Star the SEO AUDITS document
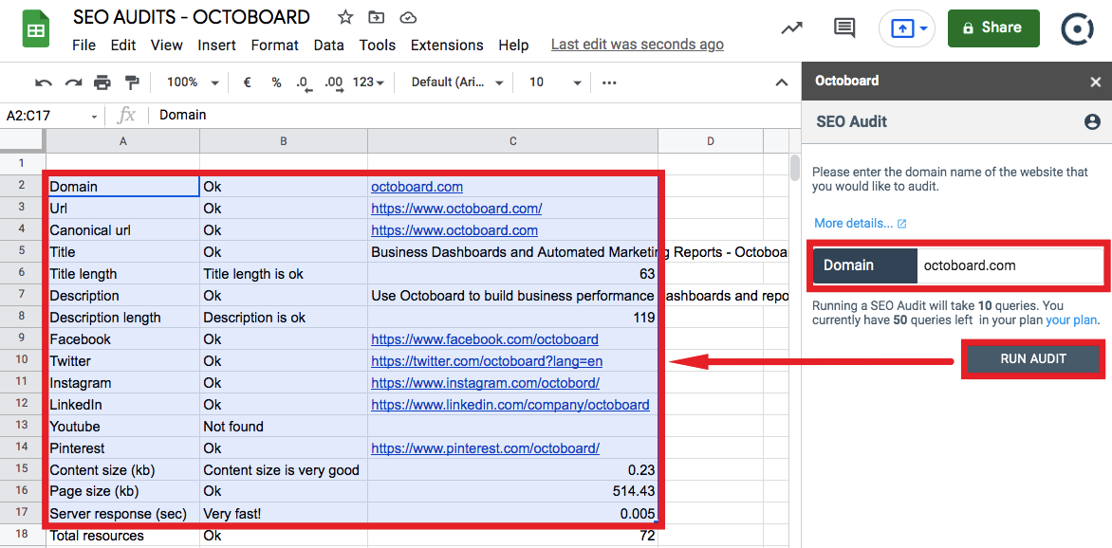1112x548 pixels. pyautogui.click(x=345, y=18)
